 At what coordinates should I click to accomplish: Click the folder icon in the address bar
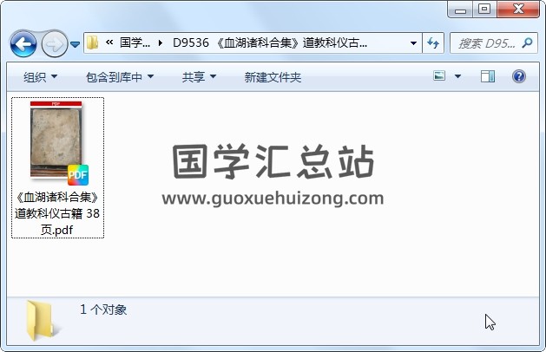(x=92, y=42)
